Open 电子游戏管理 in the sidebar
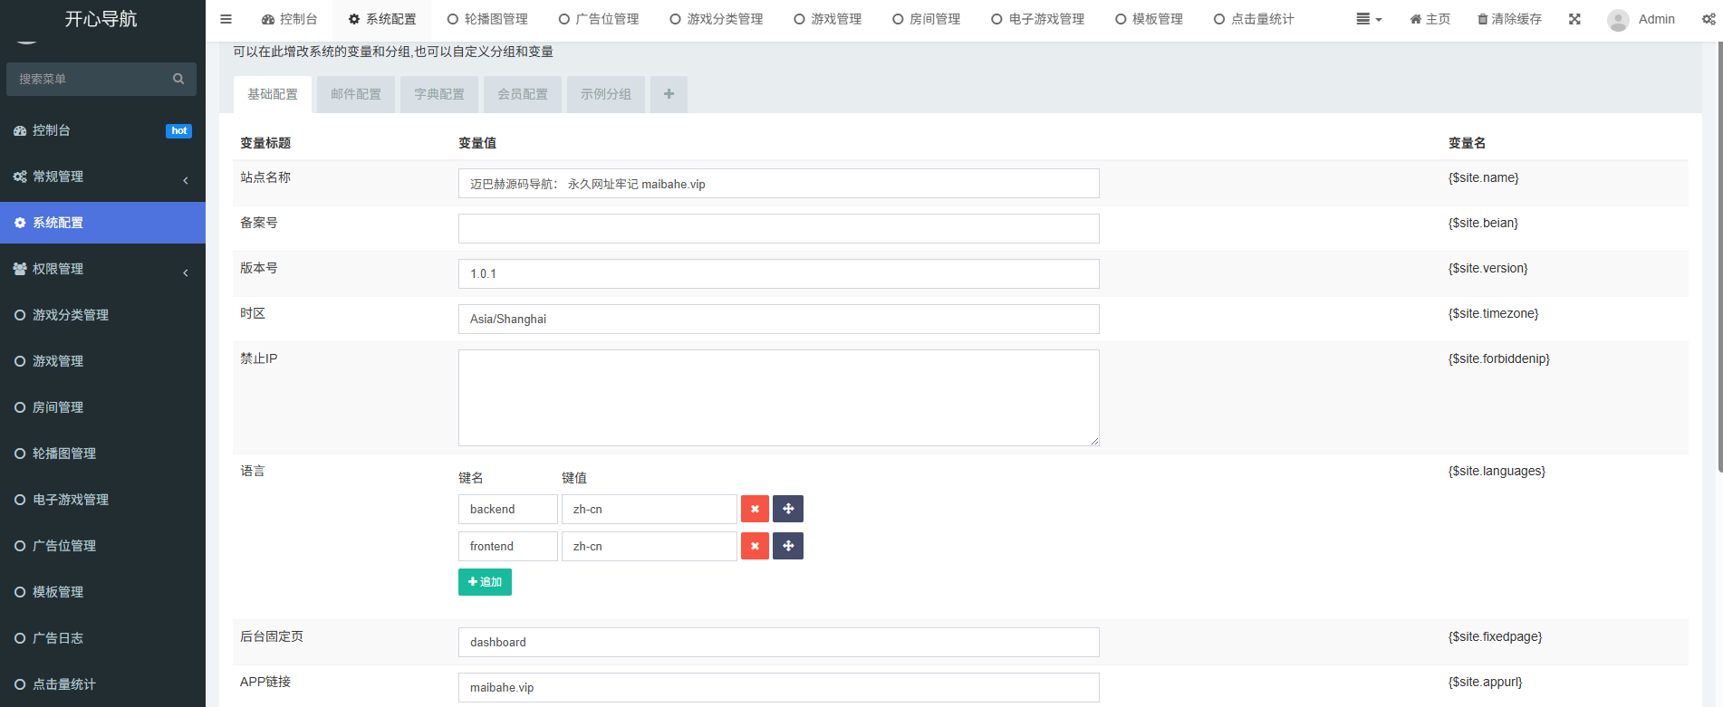1723x707 pixels. [x=102, y=500]
